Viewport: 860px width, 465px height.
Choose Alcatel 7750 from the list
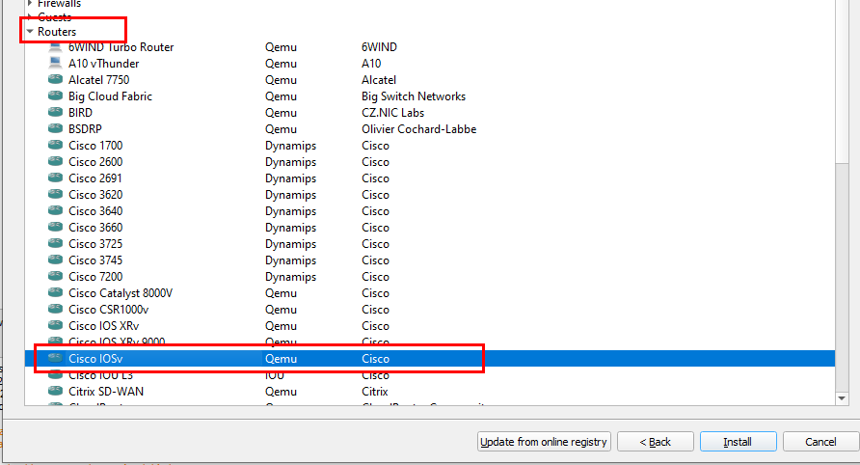[98, 80]
